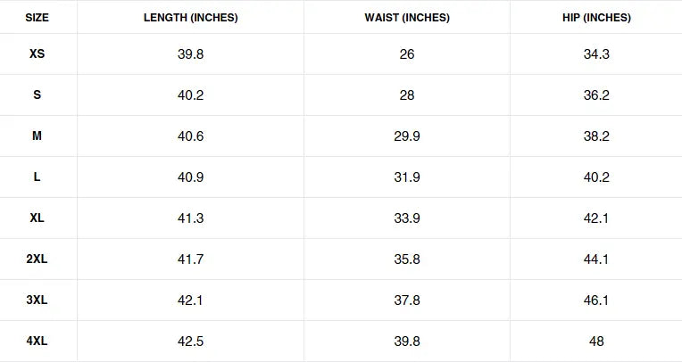
Task: Click the WAIST (INCHES) column header
Action: (x=407, y=18)
